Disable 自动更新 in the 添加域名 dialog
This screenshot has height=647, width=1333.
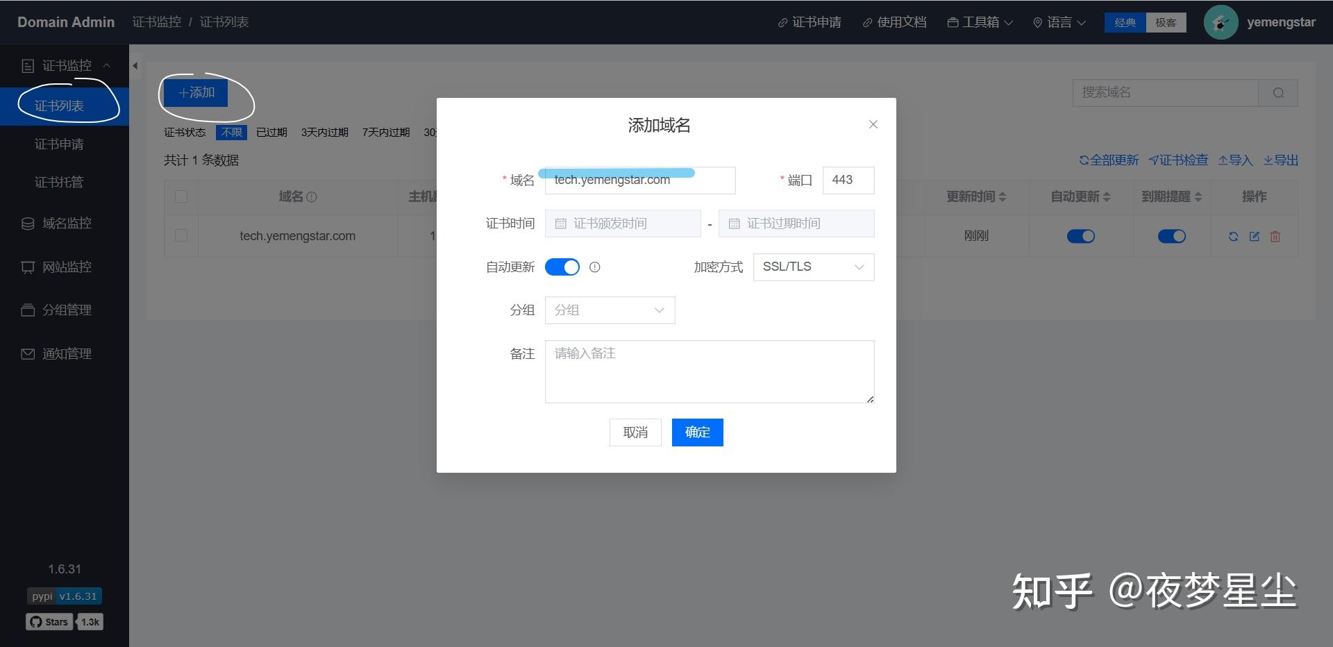pos(562,267)
